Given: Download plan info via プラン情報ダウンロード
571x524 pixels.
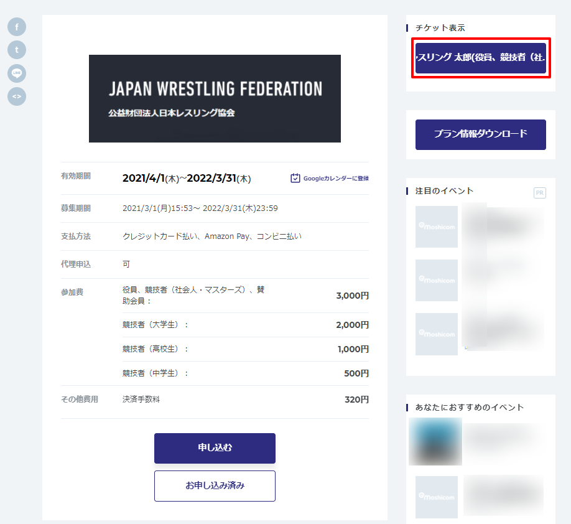Looking at the screenshot, I should click(x=480, y=134).
